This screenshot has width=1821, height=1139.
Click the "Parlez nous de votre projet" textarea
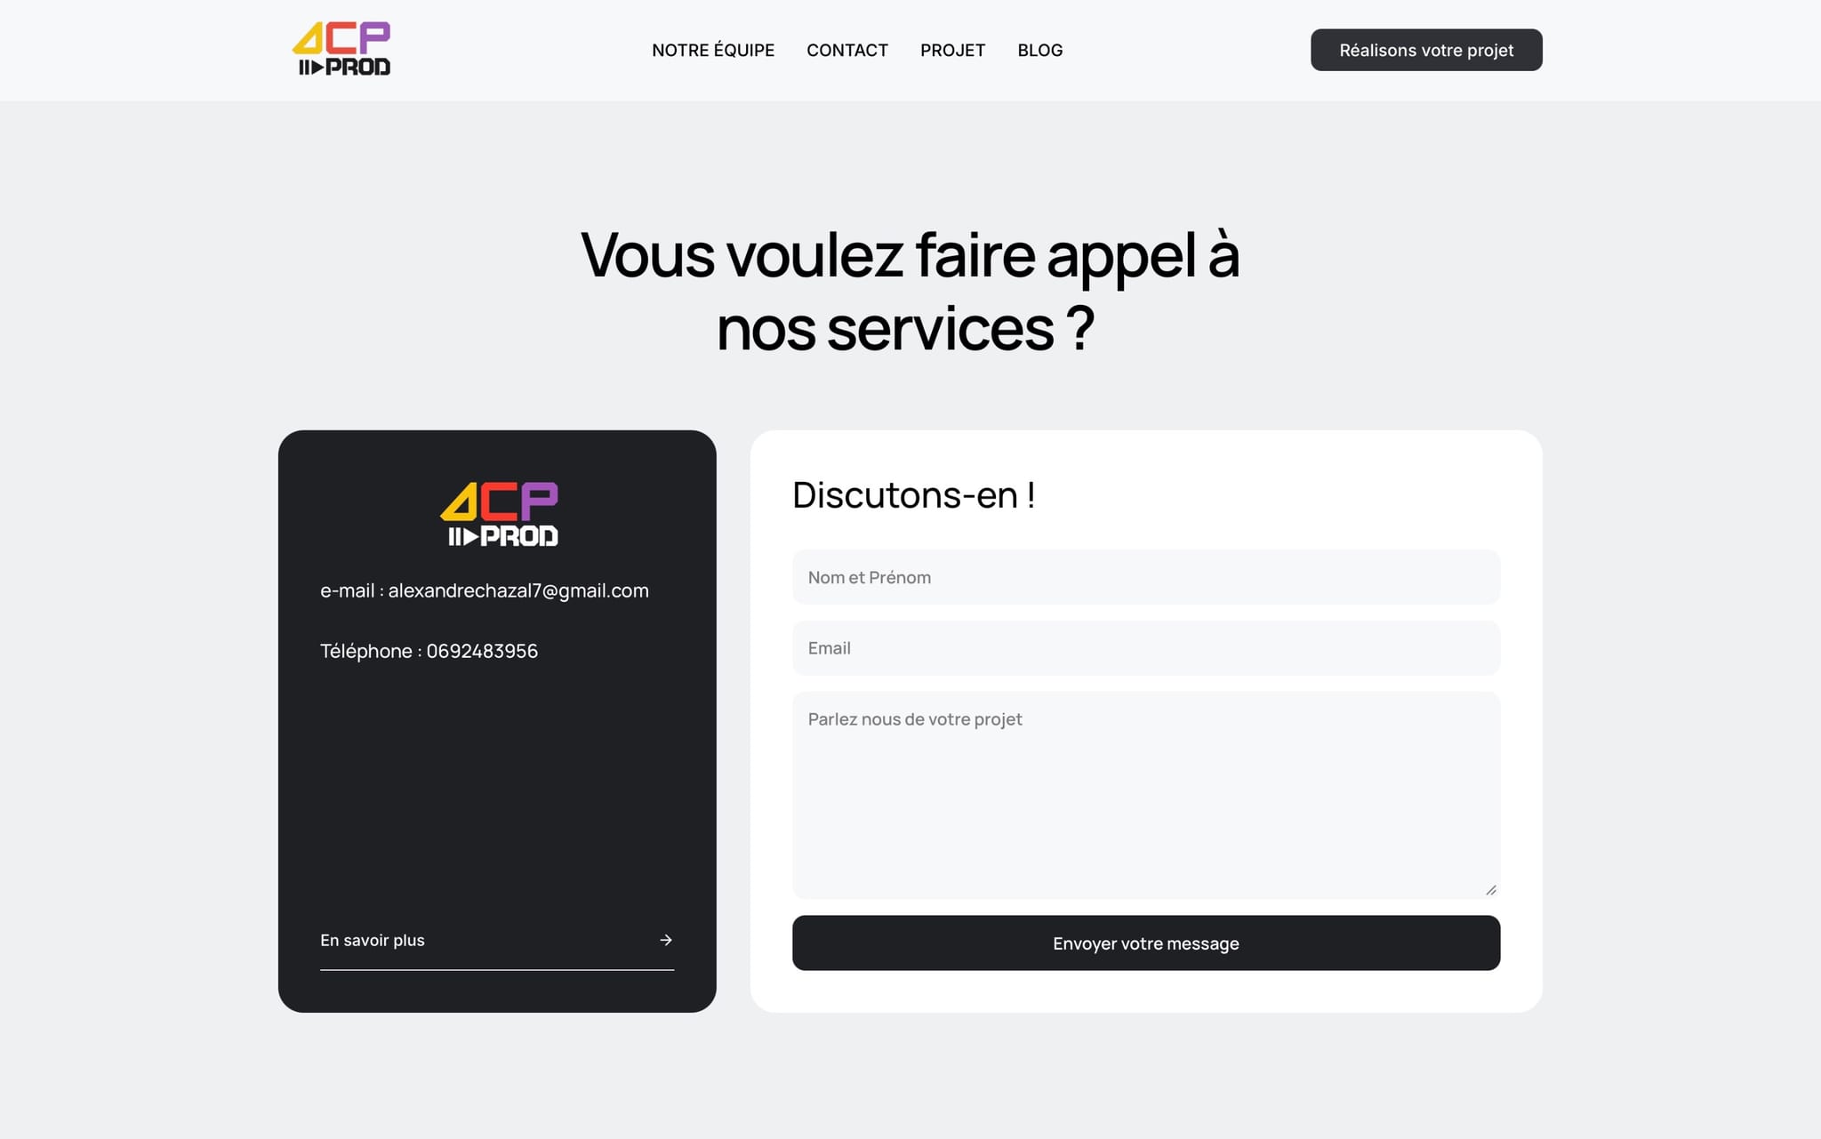coord(1146,795)
